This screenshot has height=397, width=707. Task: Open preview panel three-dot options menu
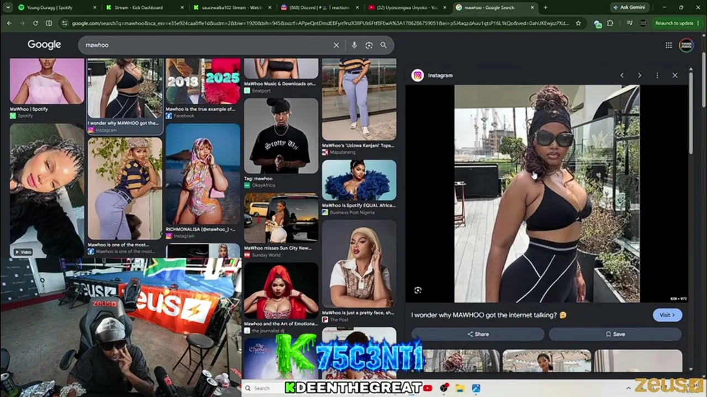[x=657, y=76]
